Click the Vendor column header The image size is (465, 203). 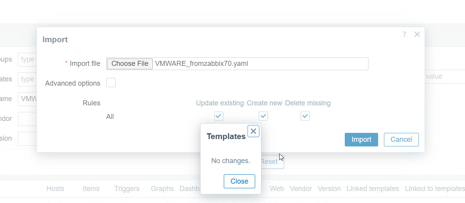click(x=301, y=189)
